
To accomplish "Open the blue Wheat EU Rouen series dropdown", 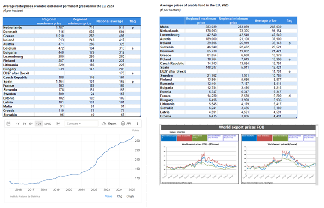I will 169,137.
